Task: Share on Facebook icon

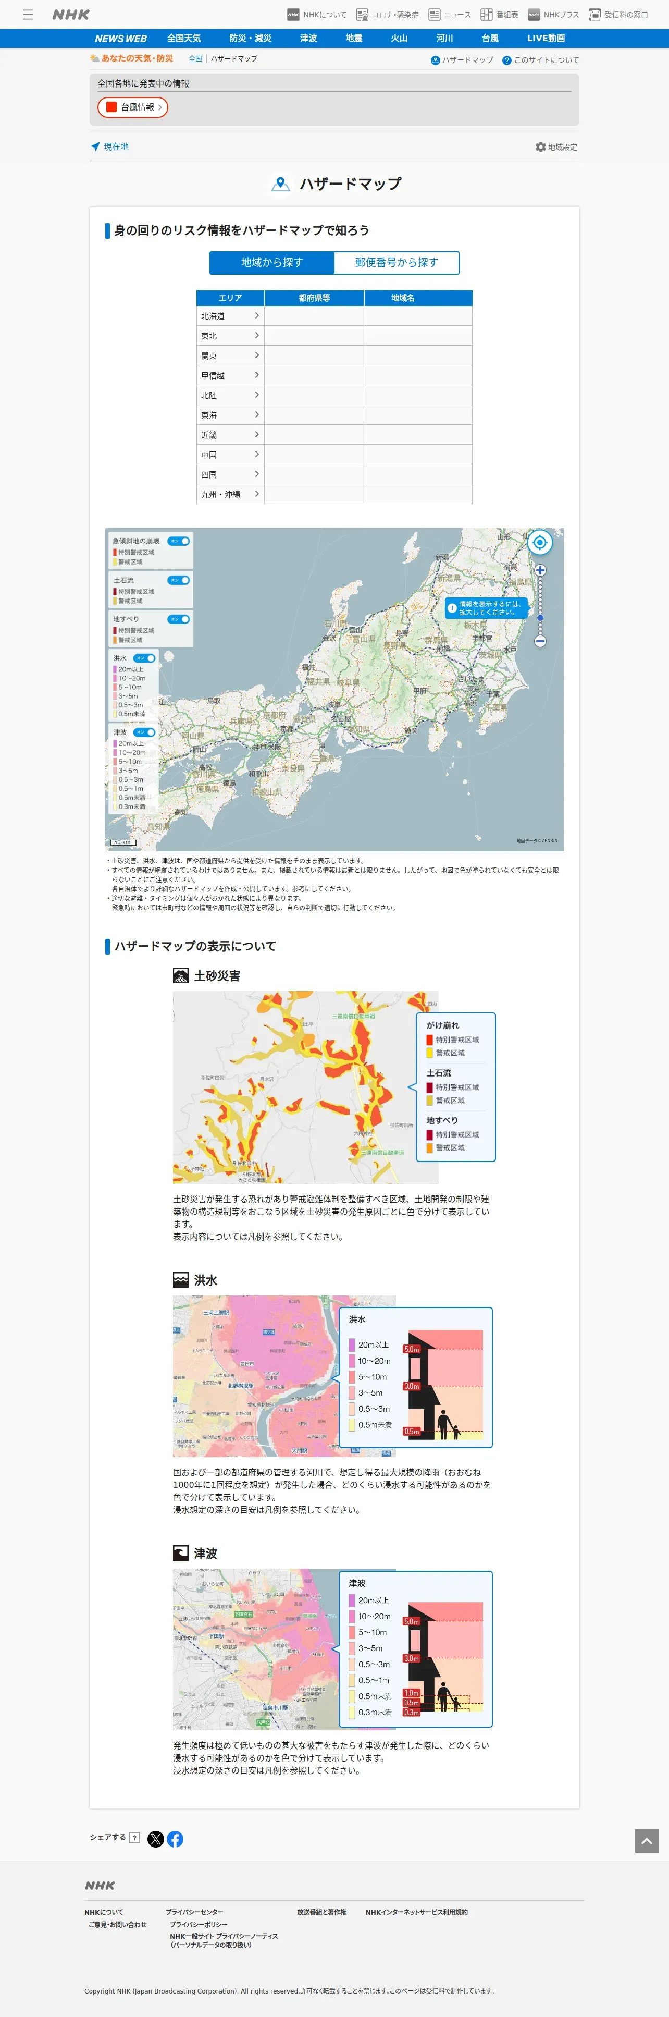Action: (175, 1839)
